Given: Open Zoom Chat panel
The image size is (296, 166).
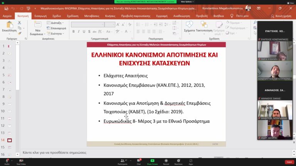Looking at the screenshot, I should point(139,162).
